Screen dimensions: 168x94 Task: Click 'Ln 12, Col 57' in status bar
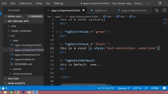point(106,88)
